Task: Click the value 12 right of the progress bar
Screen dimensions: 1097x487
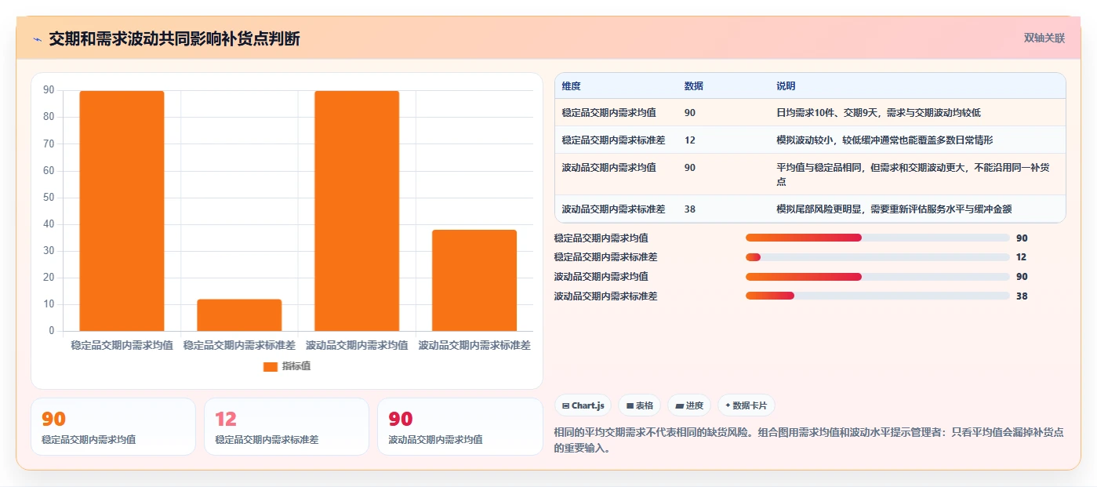Action: (x=1021, y=257)
